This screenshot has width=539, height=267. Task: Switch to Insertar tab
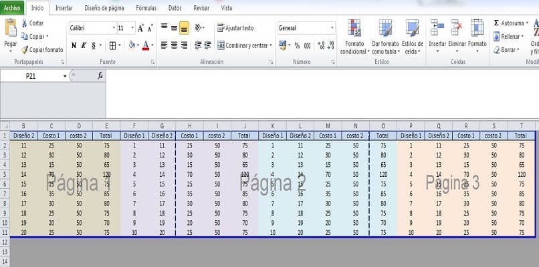click(64, 8)
